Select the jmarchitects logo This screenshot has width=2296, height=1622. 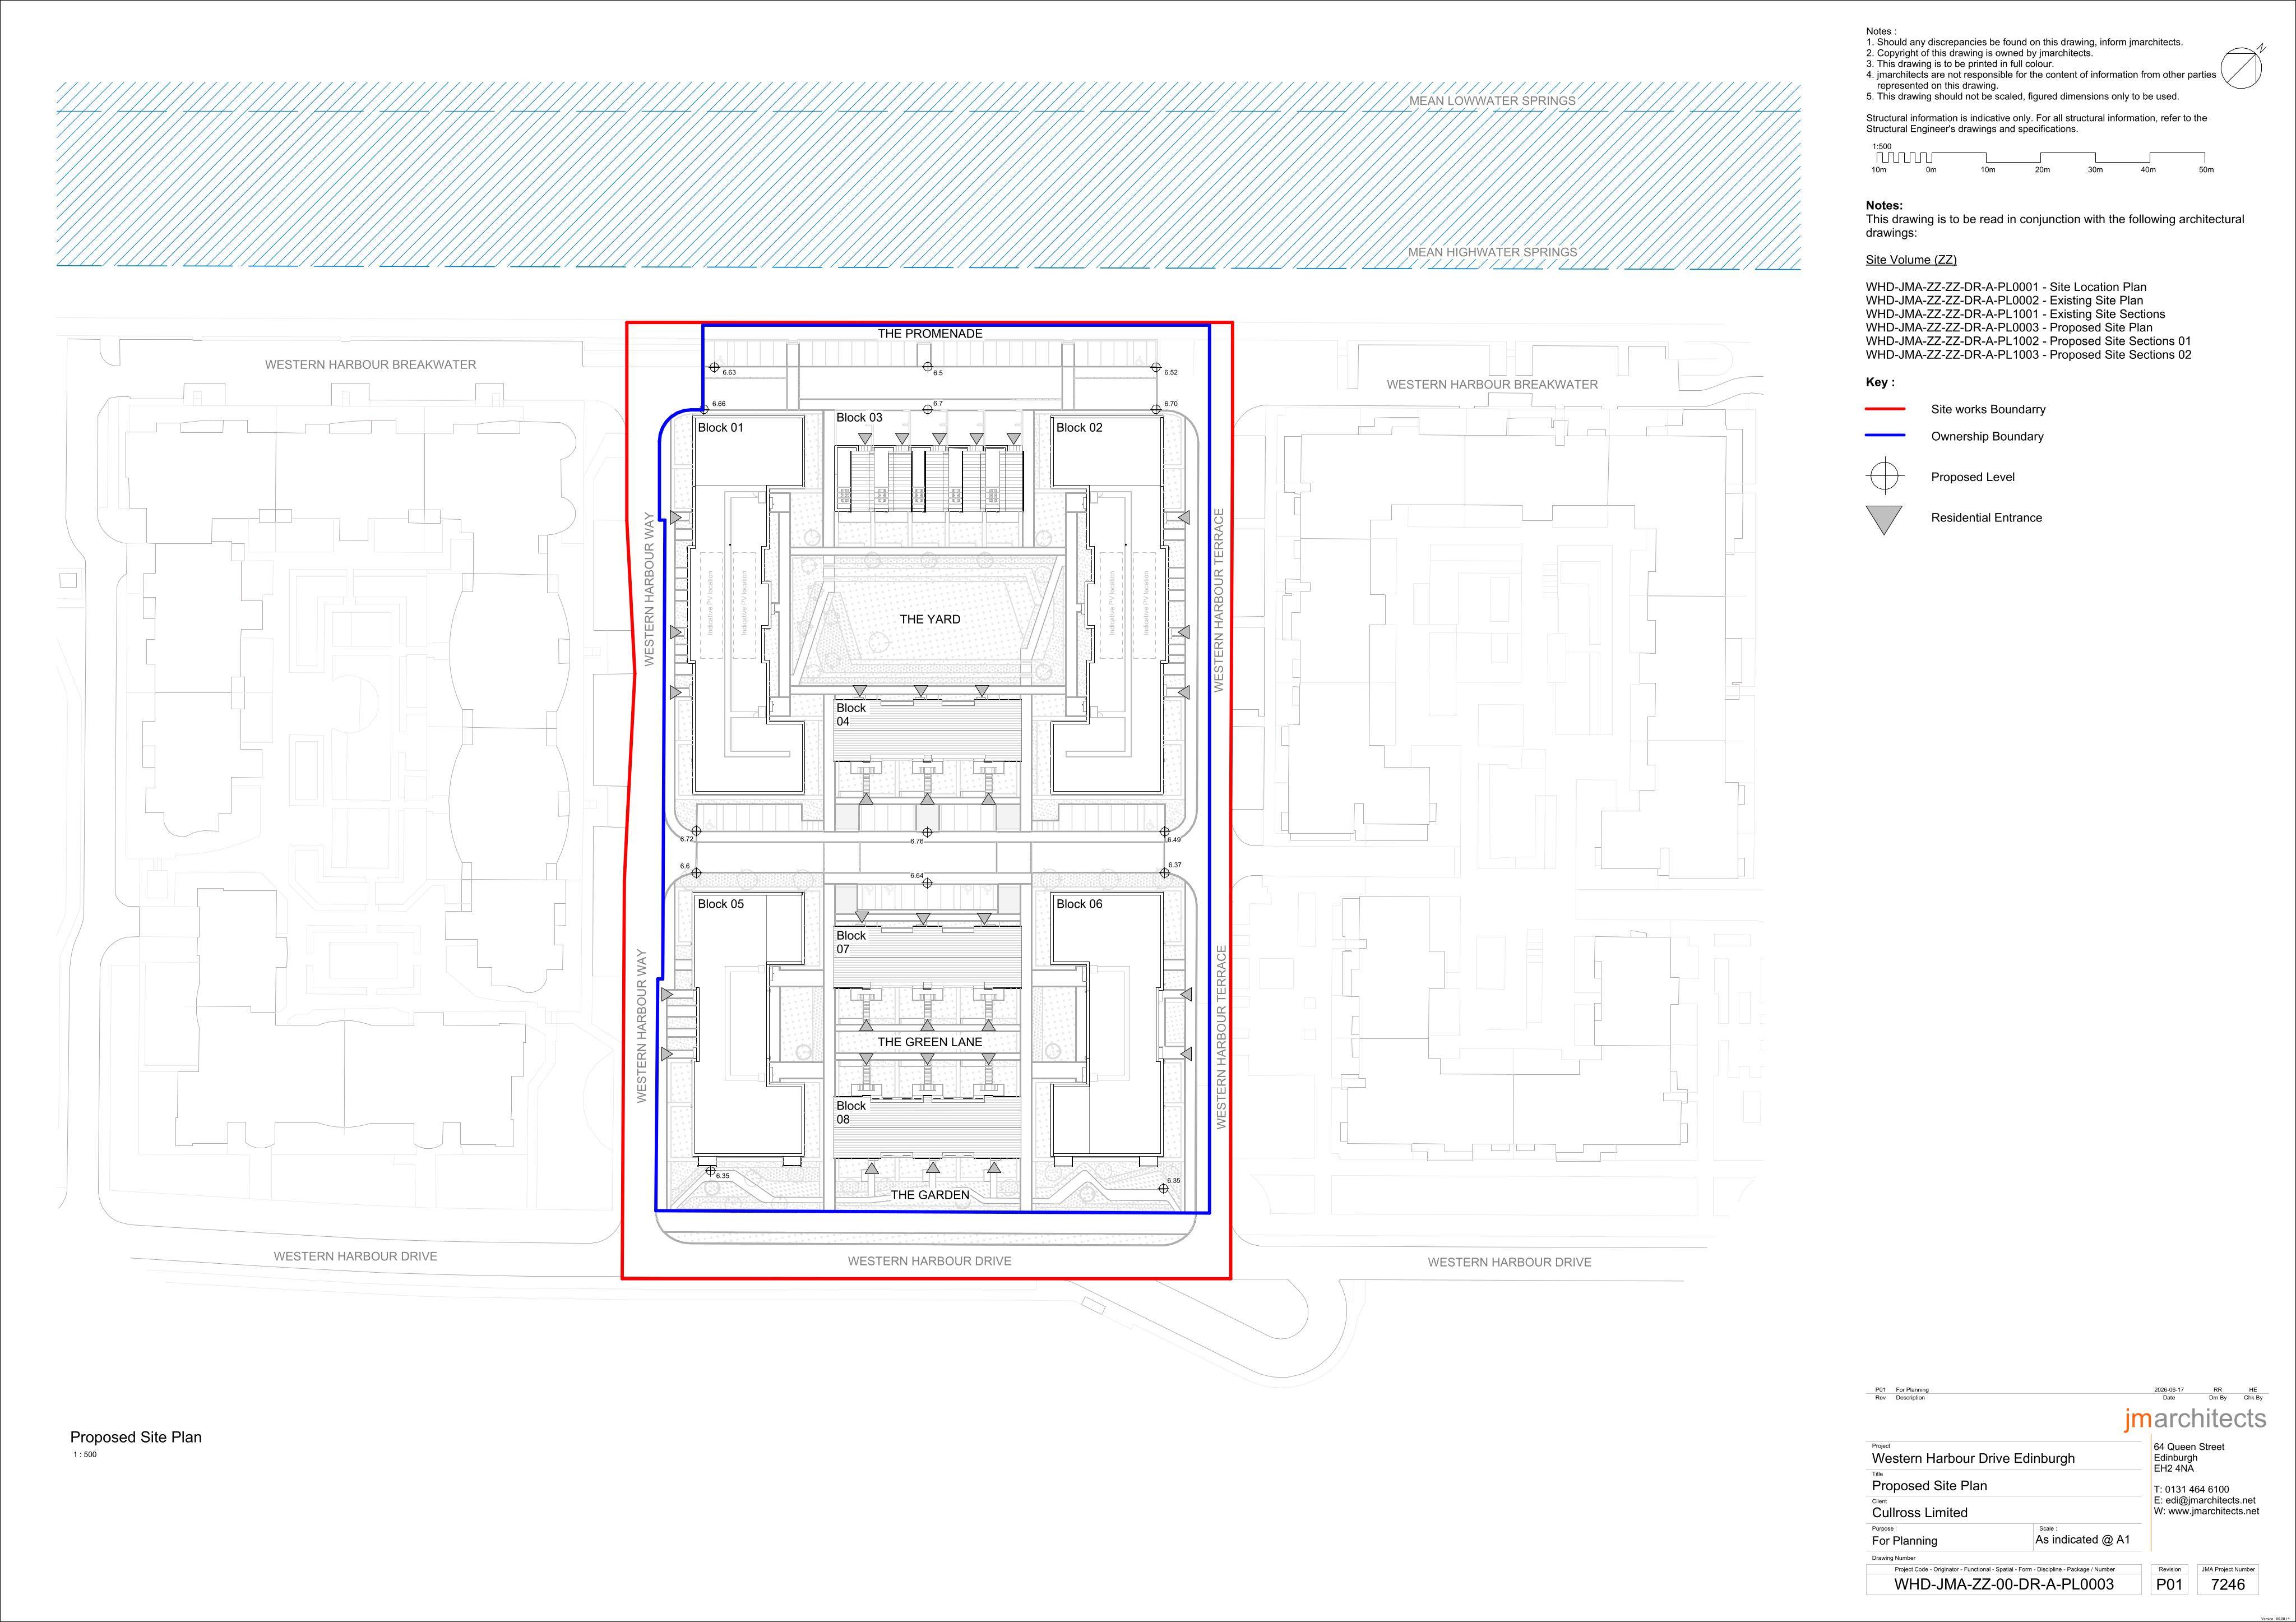click(2195, 1419)
